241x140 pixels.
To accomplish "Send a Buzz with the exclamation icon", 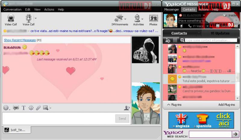I will tap(31, 108).
